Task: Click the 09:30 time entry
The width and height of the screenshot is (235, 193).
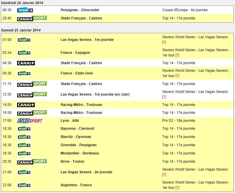Action: click(7, 10)
